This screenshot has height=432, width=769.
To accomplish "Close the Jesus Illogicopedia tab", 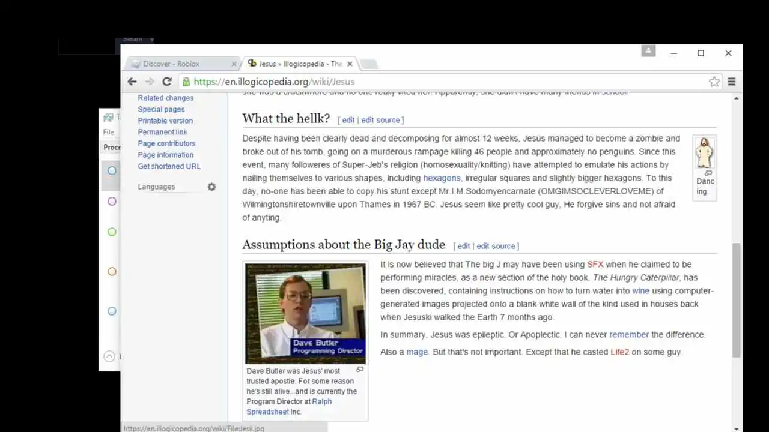I will [x=350, y=64].
